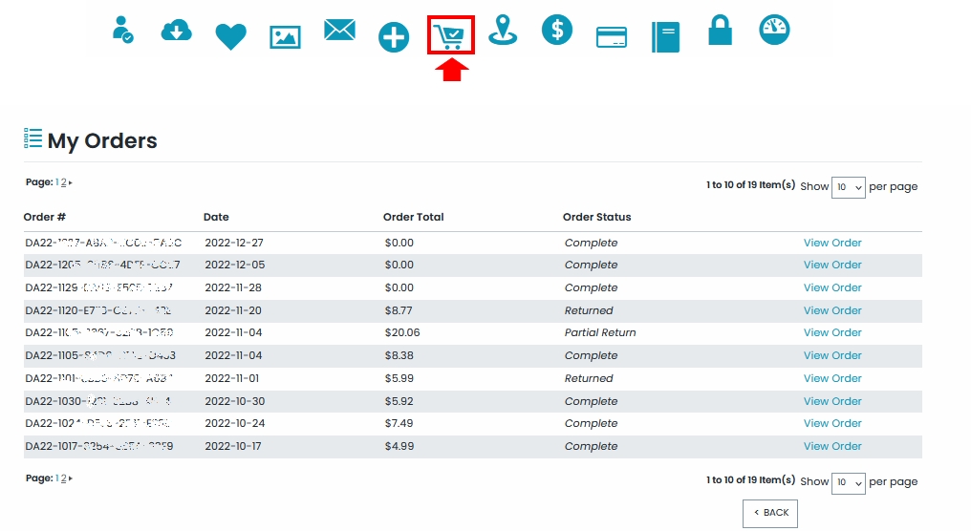View Order dated 2022-12-27
Viewport: 971px width, 531px height.
click(x=832, y=243)
